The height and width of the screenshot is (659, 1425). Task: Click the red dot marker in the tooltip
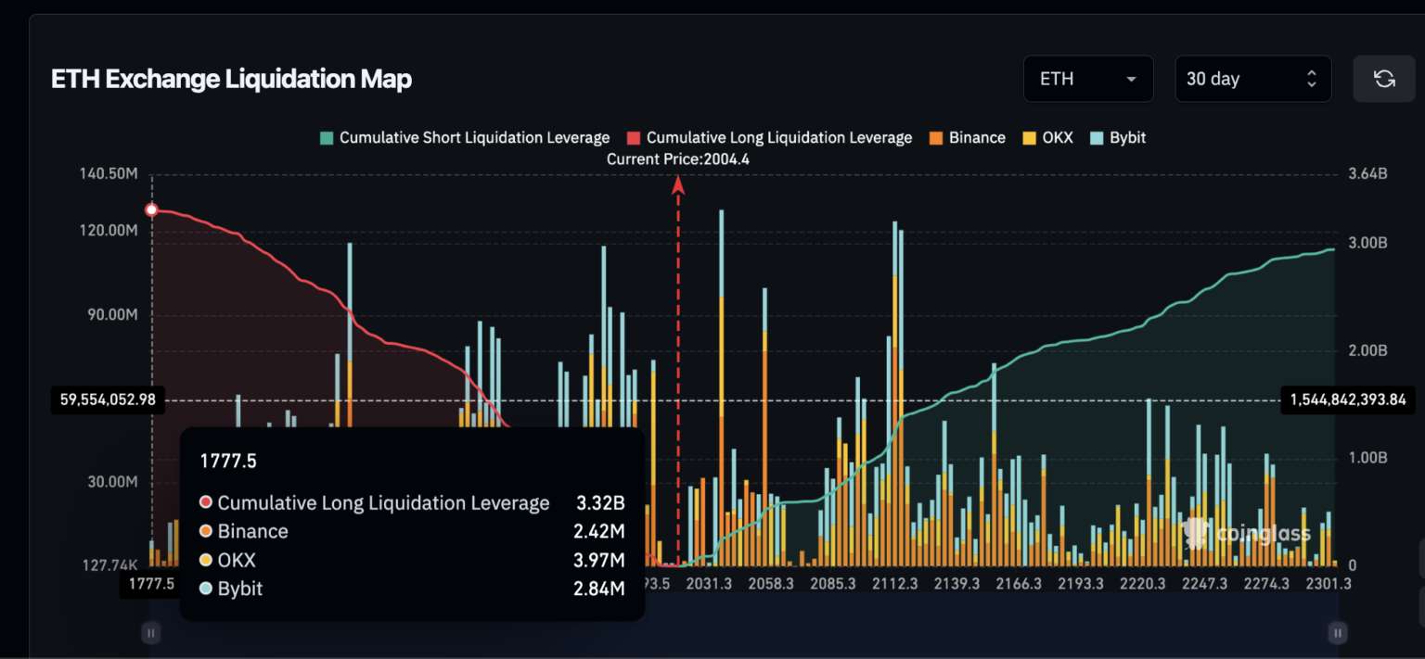point(206,502)
